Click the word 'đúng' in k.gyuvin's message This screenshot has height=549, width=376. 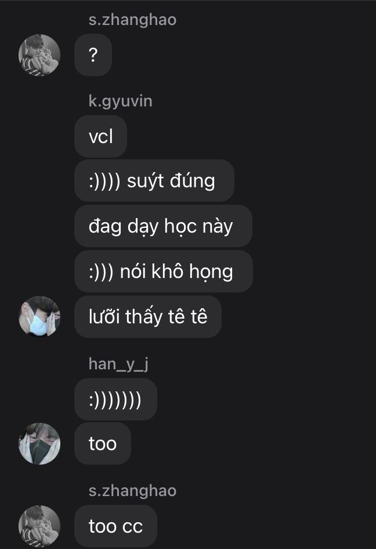[x=192, y=181]
